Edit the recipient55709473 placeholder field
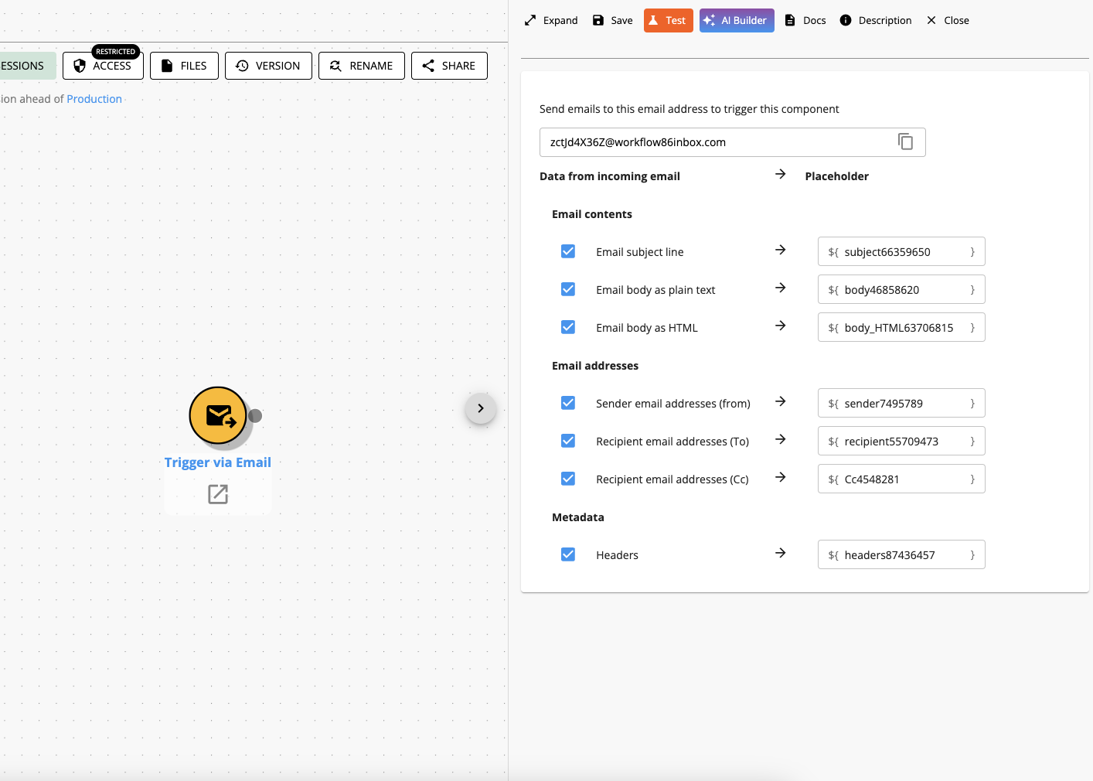Viewport: 1093px width, 781px height. pyautogui.click(x=901, y=441)
